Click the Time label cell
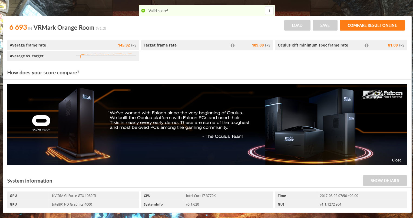Image resolution: width=413 pixels, height=218 pixels. [x=296, y=196]
